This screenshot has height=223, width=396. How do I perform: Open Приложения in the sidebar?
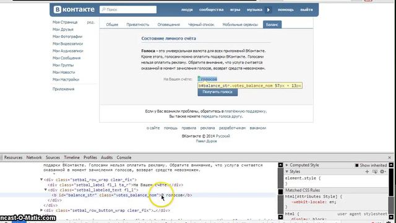[63, 89]
